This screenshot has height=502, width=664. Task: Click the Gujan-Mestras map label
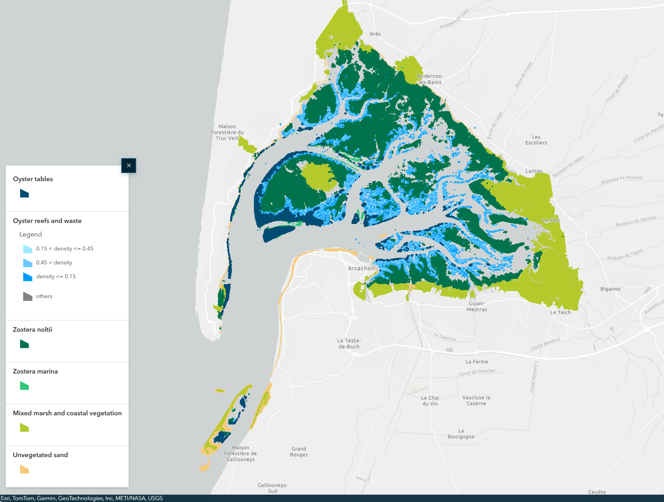(x=477, y=306)
